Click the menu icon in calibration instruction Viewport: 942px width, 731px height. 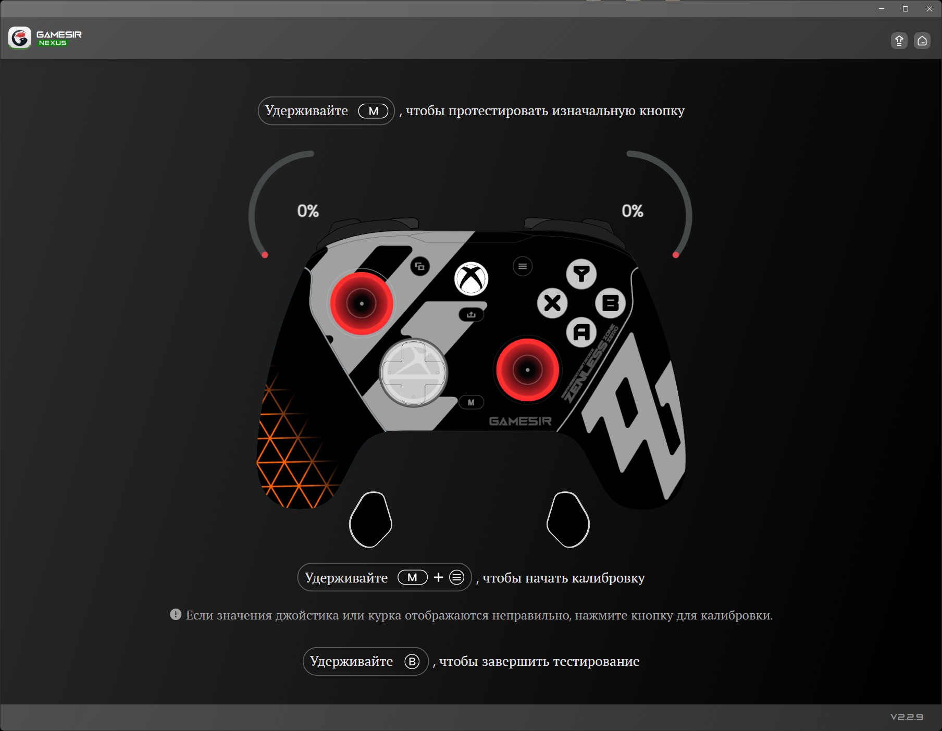(x=456, y=577)
